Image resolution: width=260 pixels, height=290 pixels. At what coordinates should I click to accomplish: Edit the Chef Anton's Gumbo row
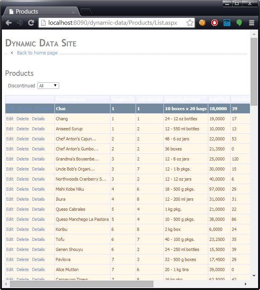tap(10, 149)
